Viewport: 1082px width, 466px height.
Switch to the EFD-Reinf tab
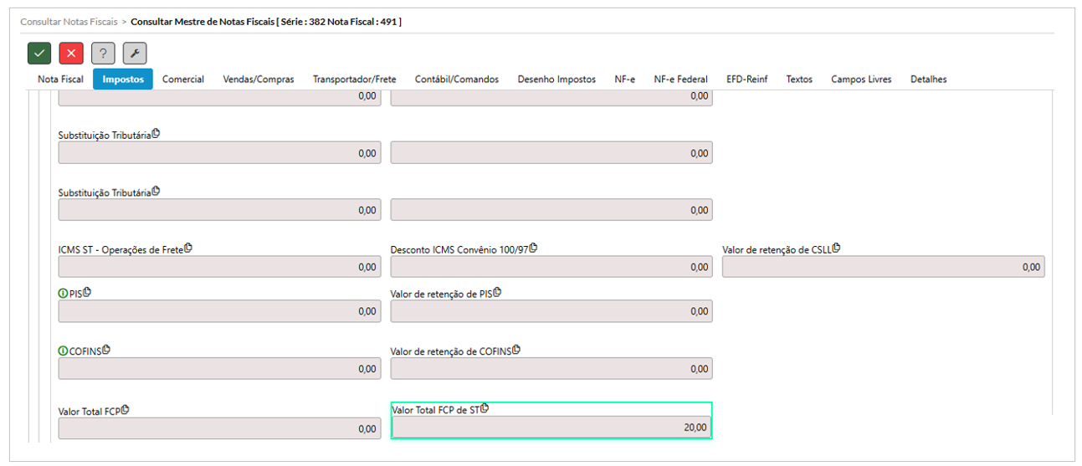click(x=746, y=79)
